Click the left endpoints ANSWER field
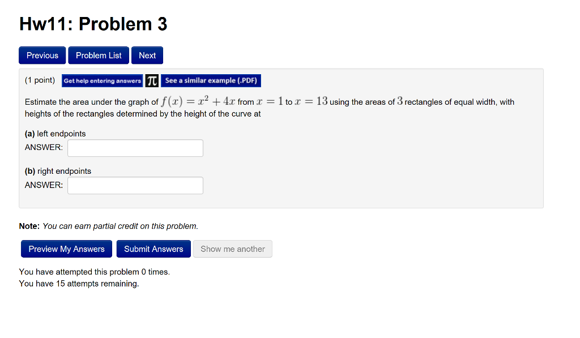Screen dimensions: 580x338 135,148
